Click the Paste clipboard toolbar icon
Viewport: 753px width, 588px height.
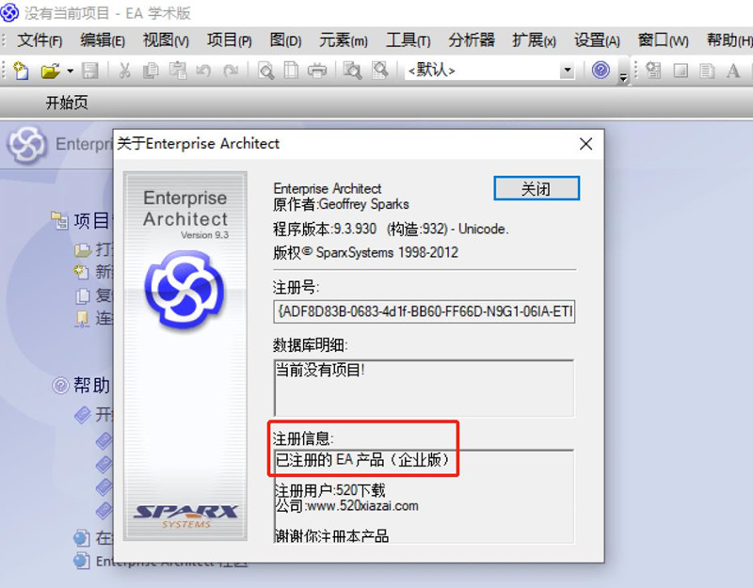(178, 71)
